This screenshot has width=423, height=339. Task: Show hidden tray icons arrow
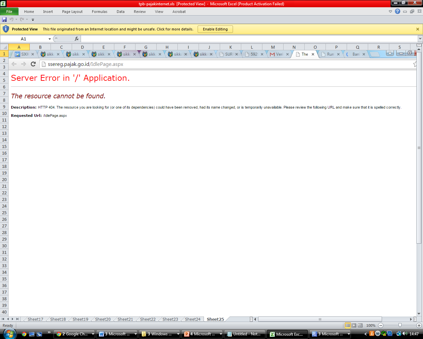365,334
